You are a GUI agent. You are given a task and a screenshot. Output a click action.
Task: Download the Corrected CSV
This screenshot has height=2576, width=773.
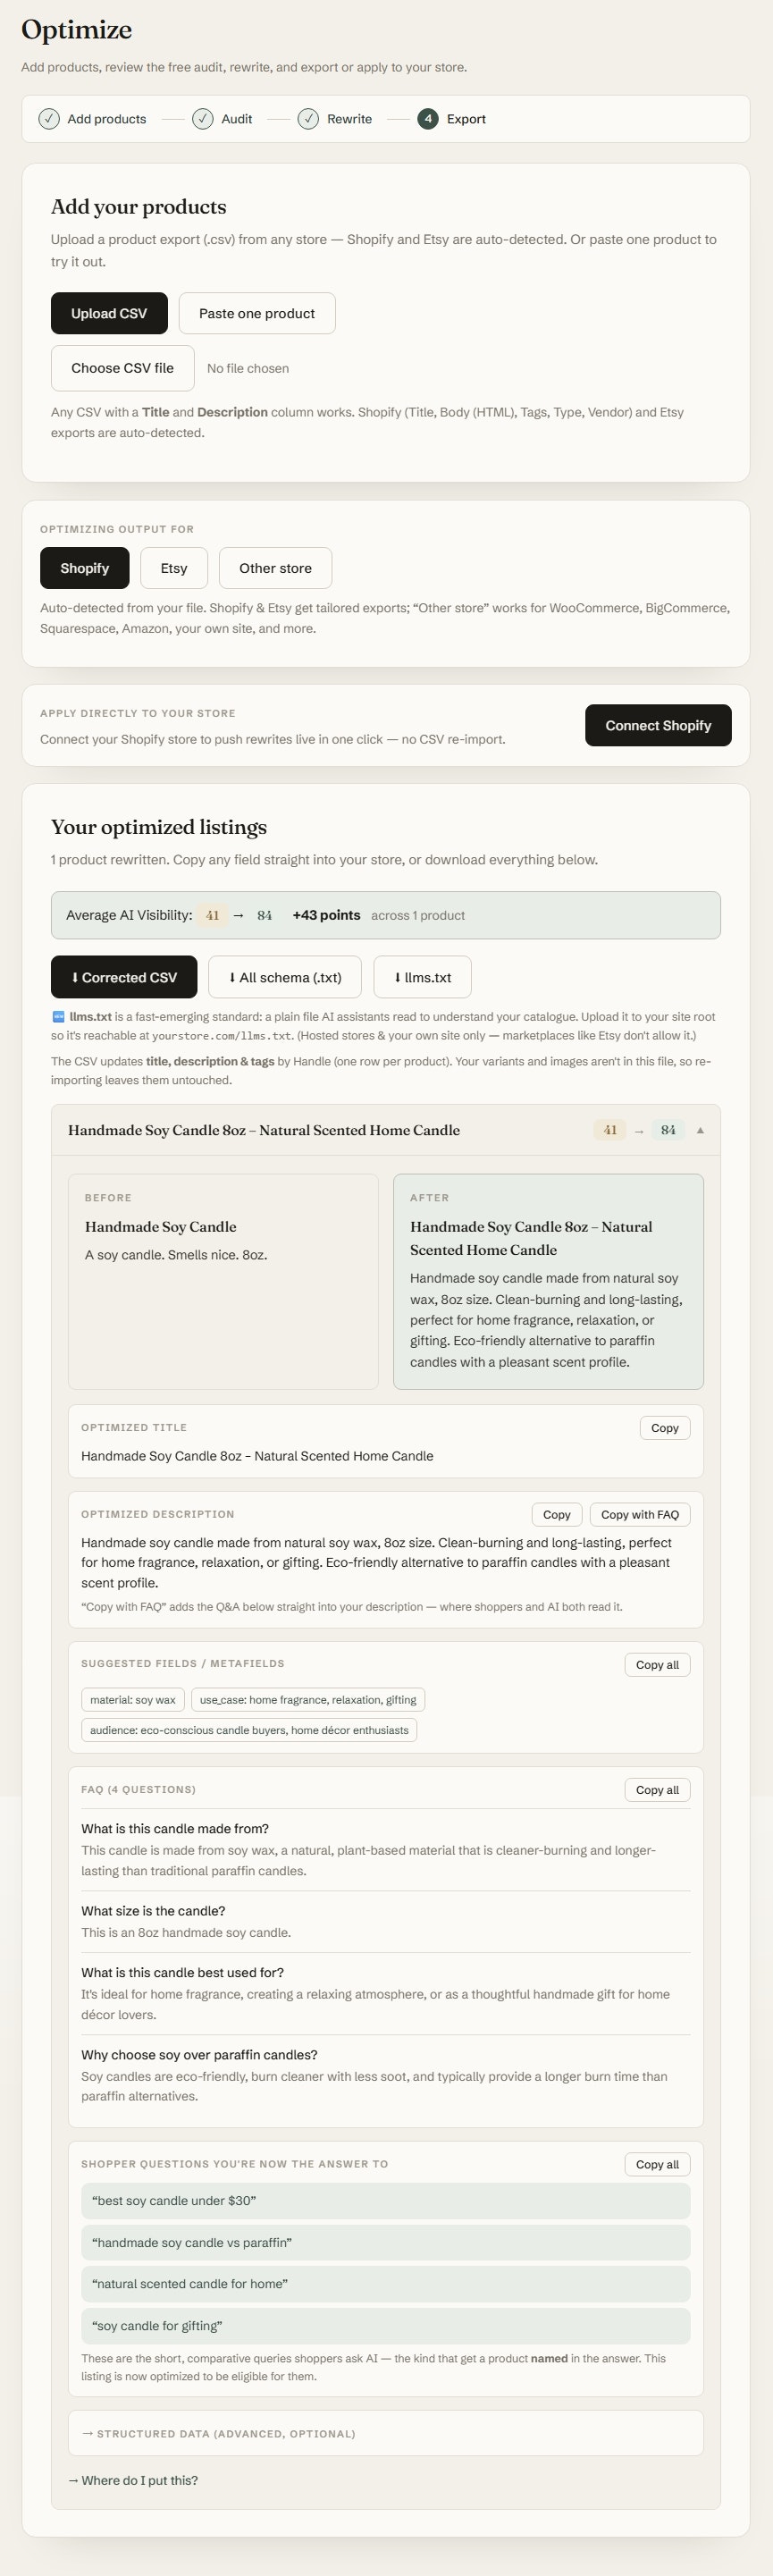(124, 977)
